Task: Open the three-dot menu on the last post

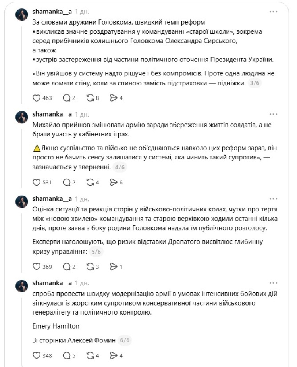Action: click(x=273, y=283)
